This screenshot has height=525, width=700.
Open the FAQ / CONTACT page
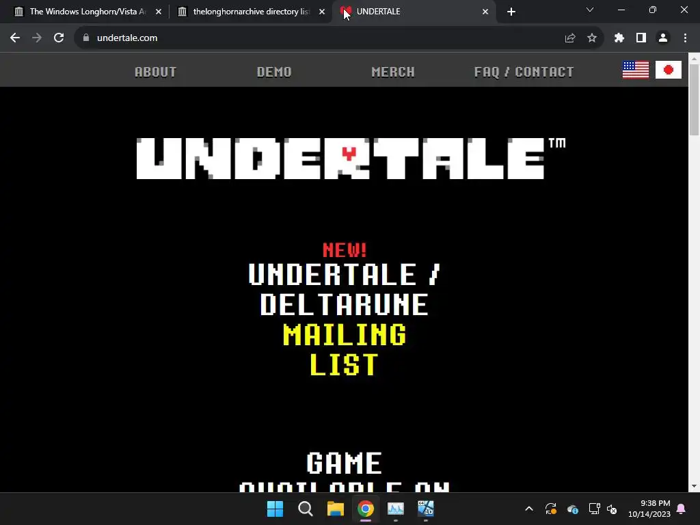(524, 72)
